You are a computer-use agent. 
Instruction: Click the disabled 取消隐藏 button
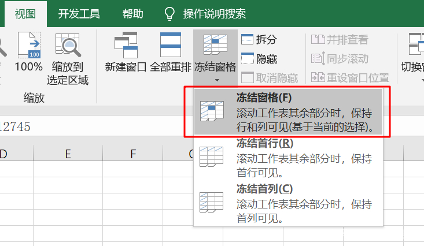[270, 78]
